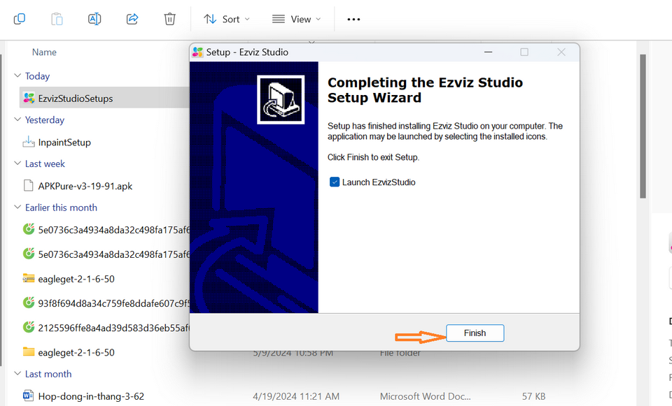This screenshot has height=406, width=672.
Task: Collapse the Earlier this month group
Action: tap(17, 207)
